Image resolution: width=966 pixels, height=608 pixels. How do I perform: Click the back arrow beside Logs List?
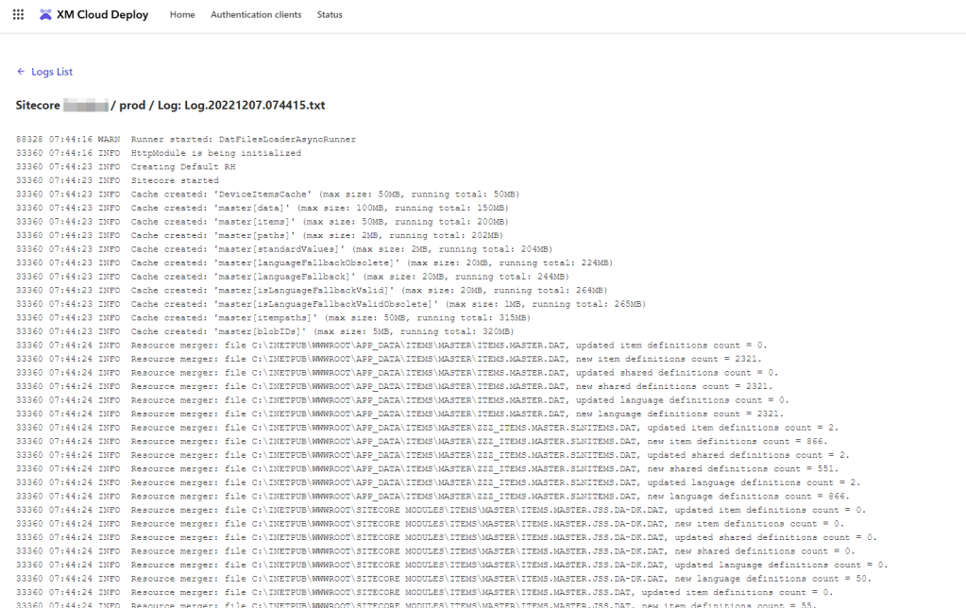21,72
